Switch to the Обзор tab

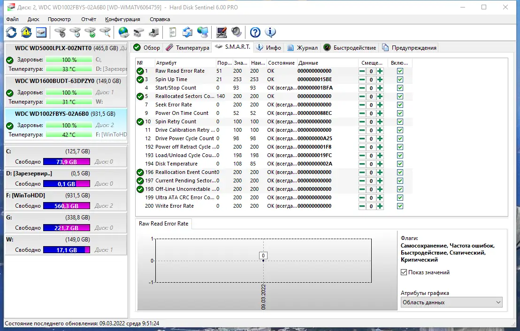(x=146, y=48)
